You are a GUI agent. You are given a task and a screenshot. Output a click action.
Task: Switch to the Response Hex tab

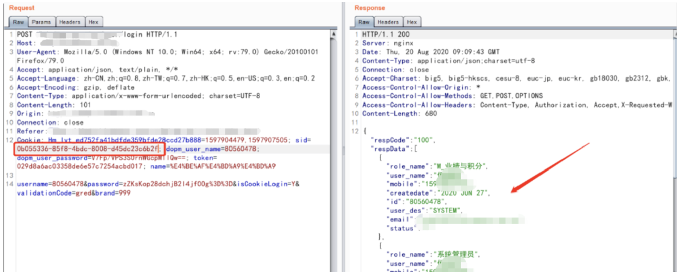tap(412, 22)
